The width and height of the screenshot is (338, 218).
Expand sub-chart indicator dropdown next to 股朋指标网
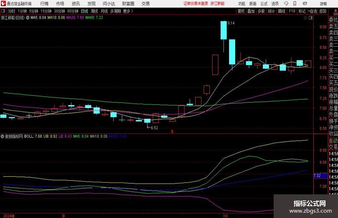pyautogui.click(x=3, y=136)
